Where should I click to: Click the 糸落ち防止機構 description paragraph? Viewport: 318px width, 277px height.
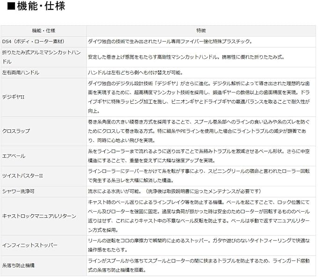(199, 265)
